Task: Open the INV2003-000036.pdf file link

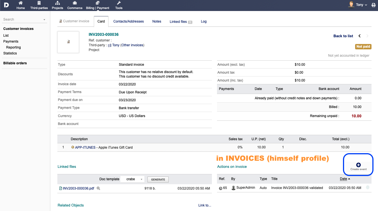Action: click(x=79, y=188)
